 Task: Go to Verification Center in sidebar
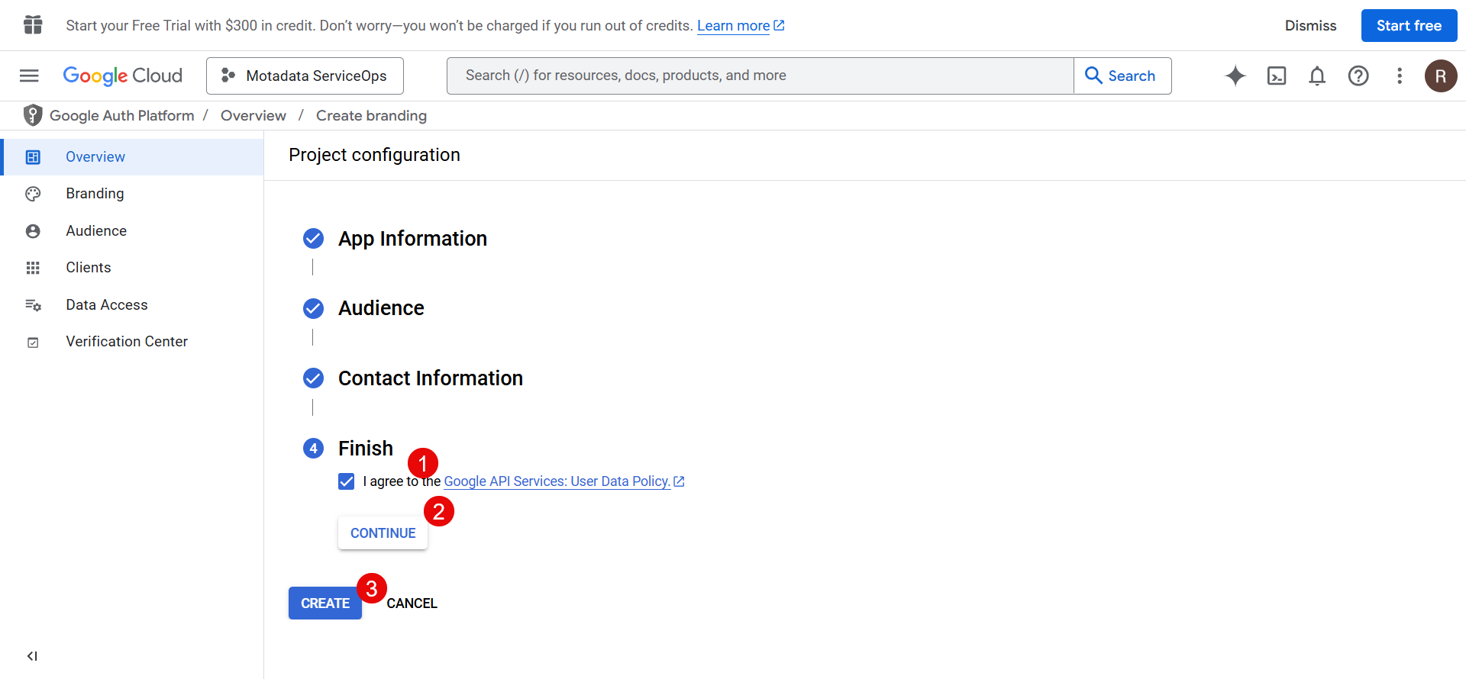point(127,342)
